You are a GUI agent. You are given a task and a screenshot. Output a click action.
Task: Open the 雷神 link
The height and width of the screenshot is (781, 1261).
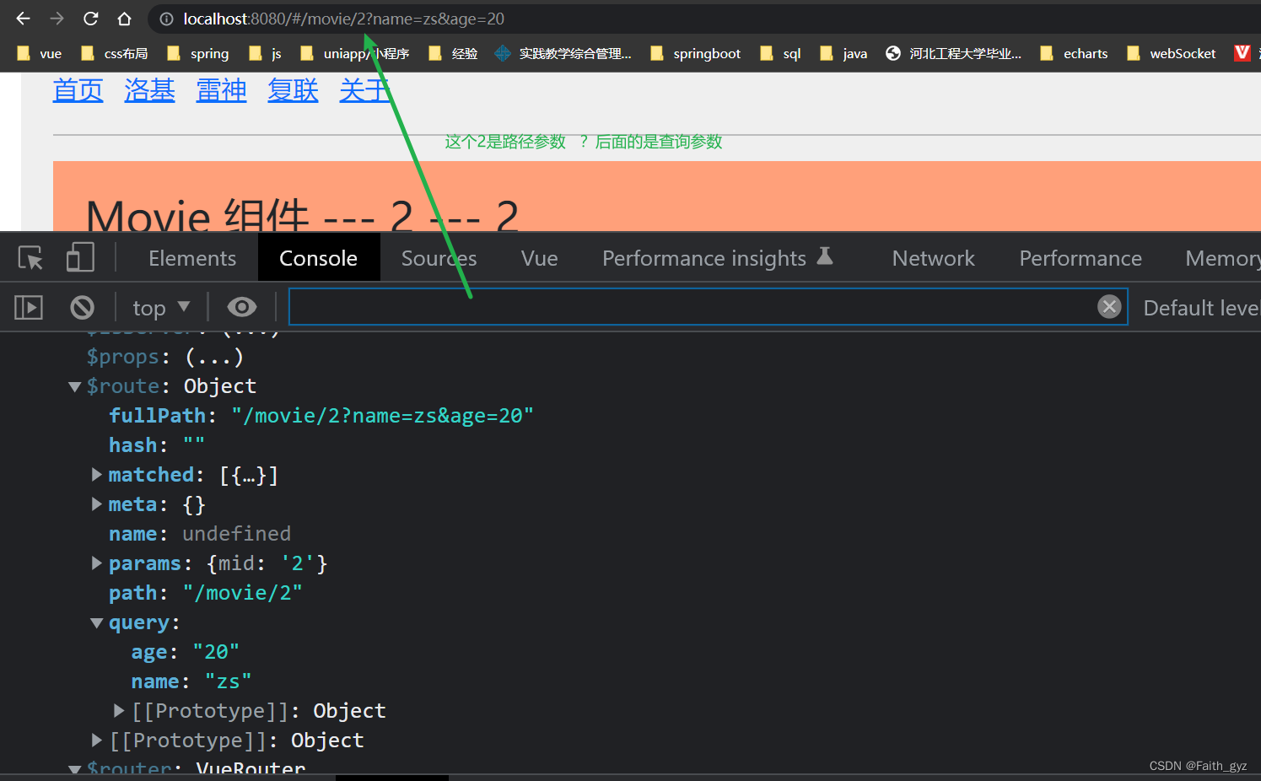point(221,89)
